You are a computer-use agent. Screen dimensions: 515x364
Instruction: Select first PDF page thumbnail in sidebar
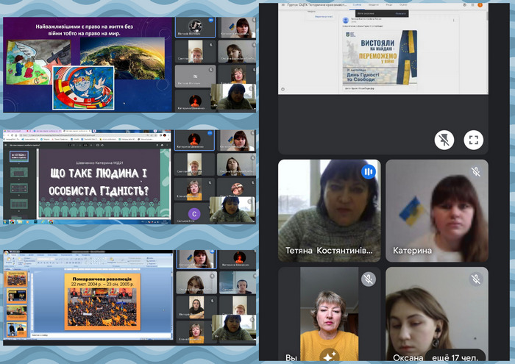18,156
